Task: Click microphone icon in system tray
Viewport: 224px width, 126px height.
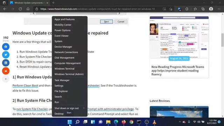Action: [189, 122]
